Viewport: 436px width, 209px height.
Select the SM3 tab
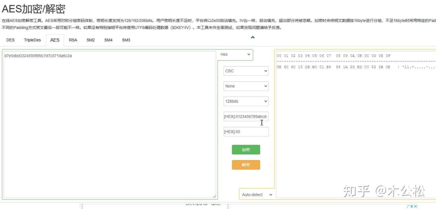tap(126, 40)
